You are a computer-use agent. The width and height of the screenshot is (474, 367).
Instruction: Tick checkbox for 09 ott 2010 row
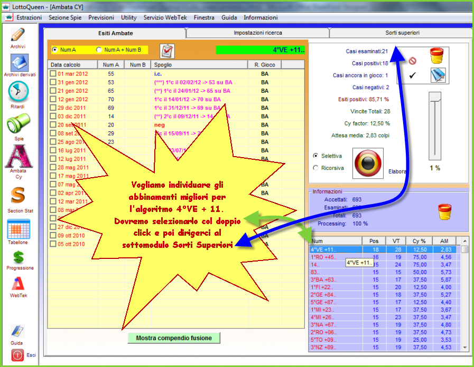pyautogui.click(x=53, y=236)
